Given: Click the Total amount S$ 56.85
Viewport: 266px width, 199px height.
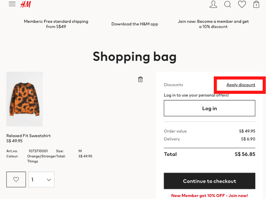Looking at the screenshot, I should point(245,154).
